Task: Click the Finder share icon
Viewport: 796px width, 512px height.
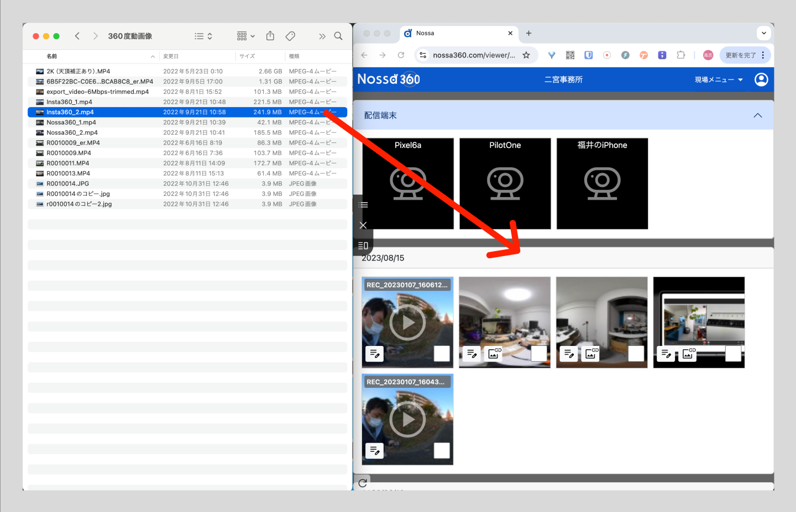Action: click(x=270, y=36)
